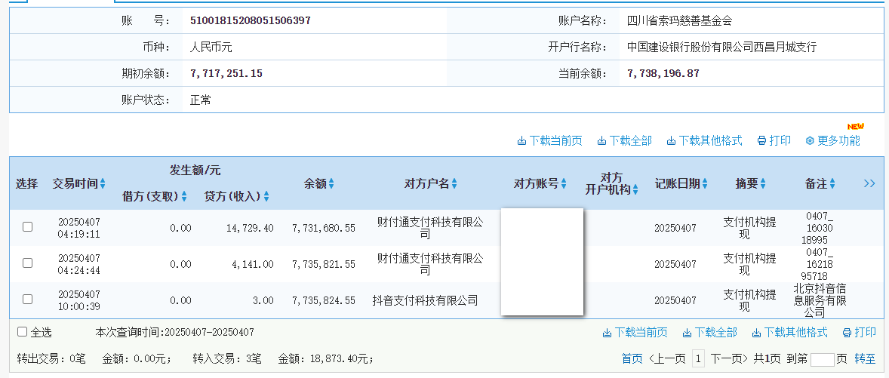The height and width of the screenshot is (378, 889).
Task: Check the 04:19:11 transaction row checkbox
Action: (x=27, y=226)
